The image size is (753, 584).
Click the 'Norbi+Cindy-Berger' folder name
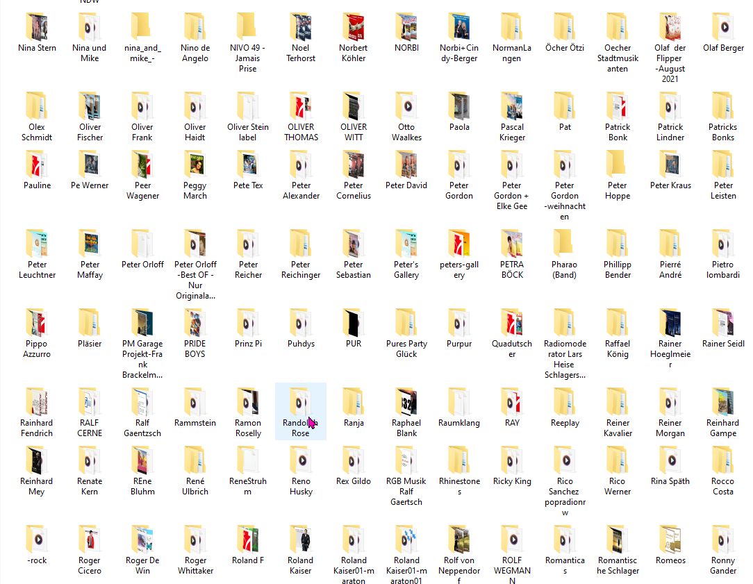click(x=459, y=53)
